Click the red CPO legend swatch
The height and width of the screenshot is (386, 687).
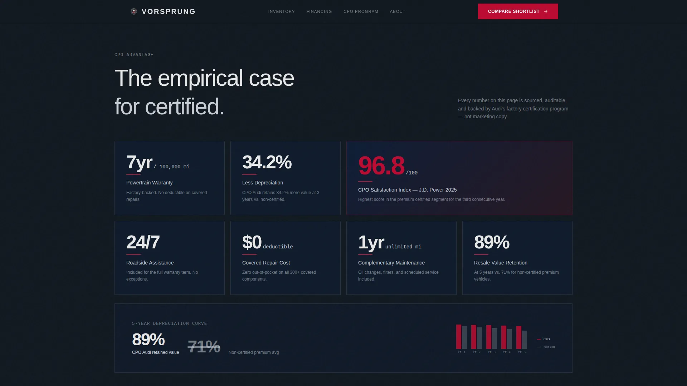[x=539, y=339]
